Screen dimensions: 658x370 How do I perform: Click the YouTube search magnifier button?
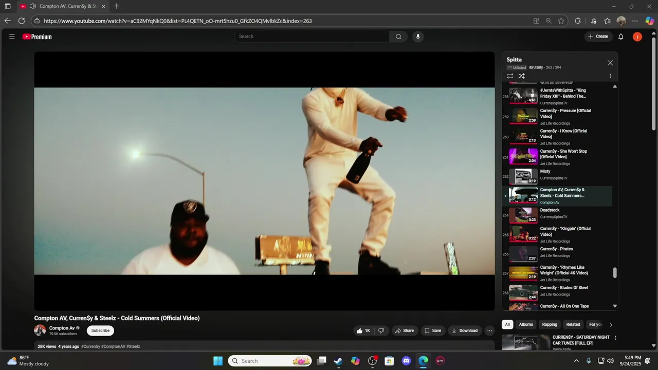[398, 36]
